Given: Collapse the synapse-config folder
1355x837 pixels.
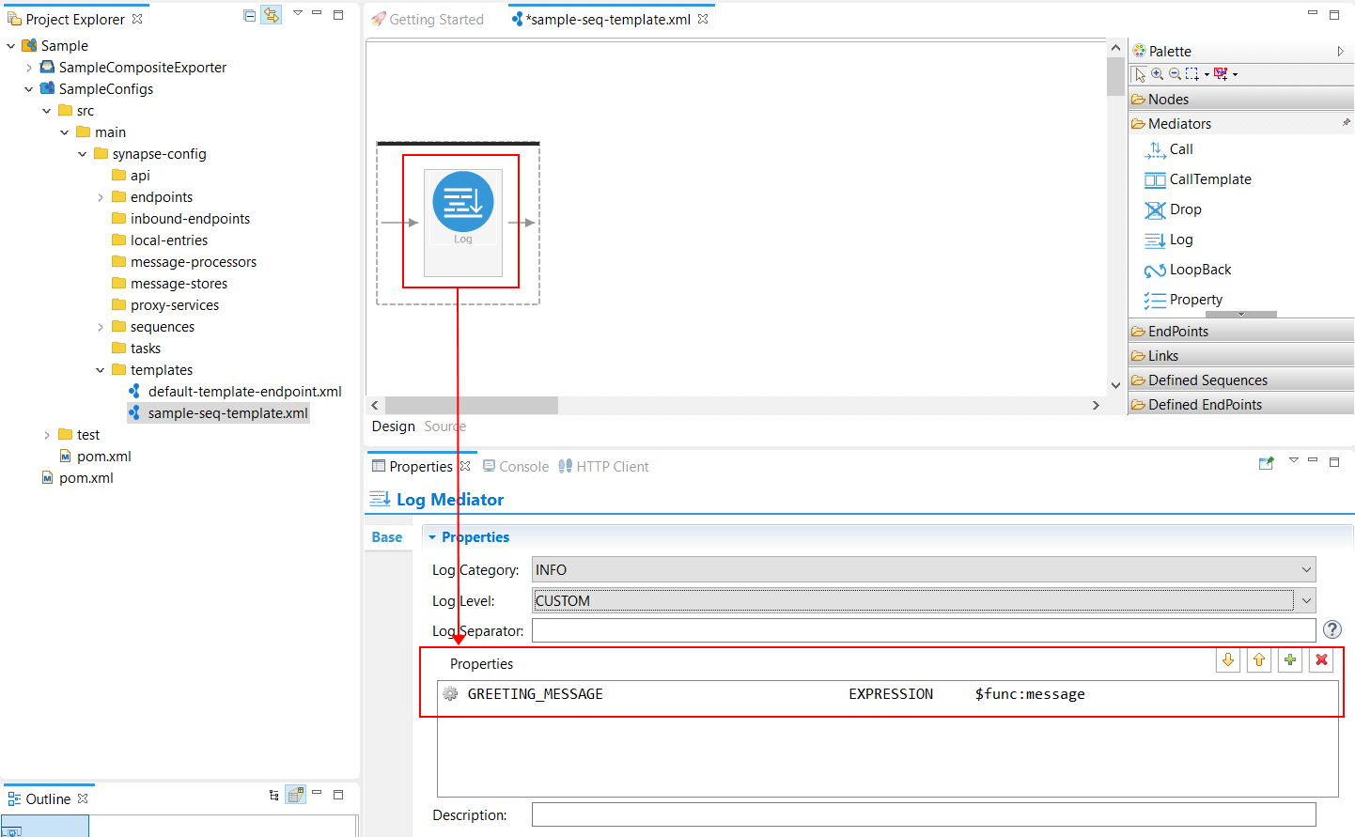Looking at the screenshot, I should pos(82,153).
